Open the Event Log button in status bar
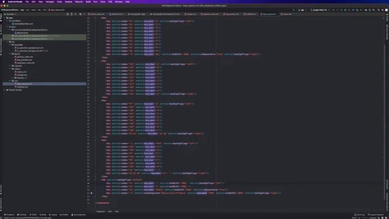Image resolution: width=389 pixels, height=219 pixels. 359,215
